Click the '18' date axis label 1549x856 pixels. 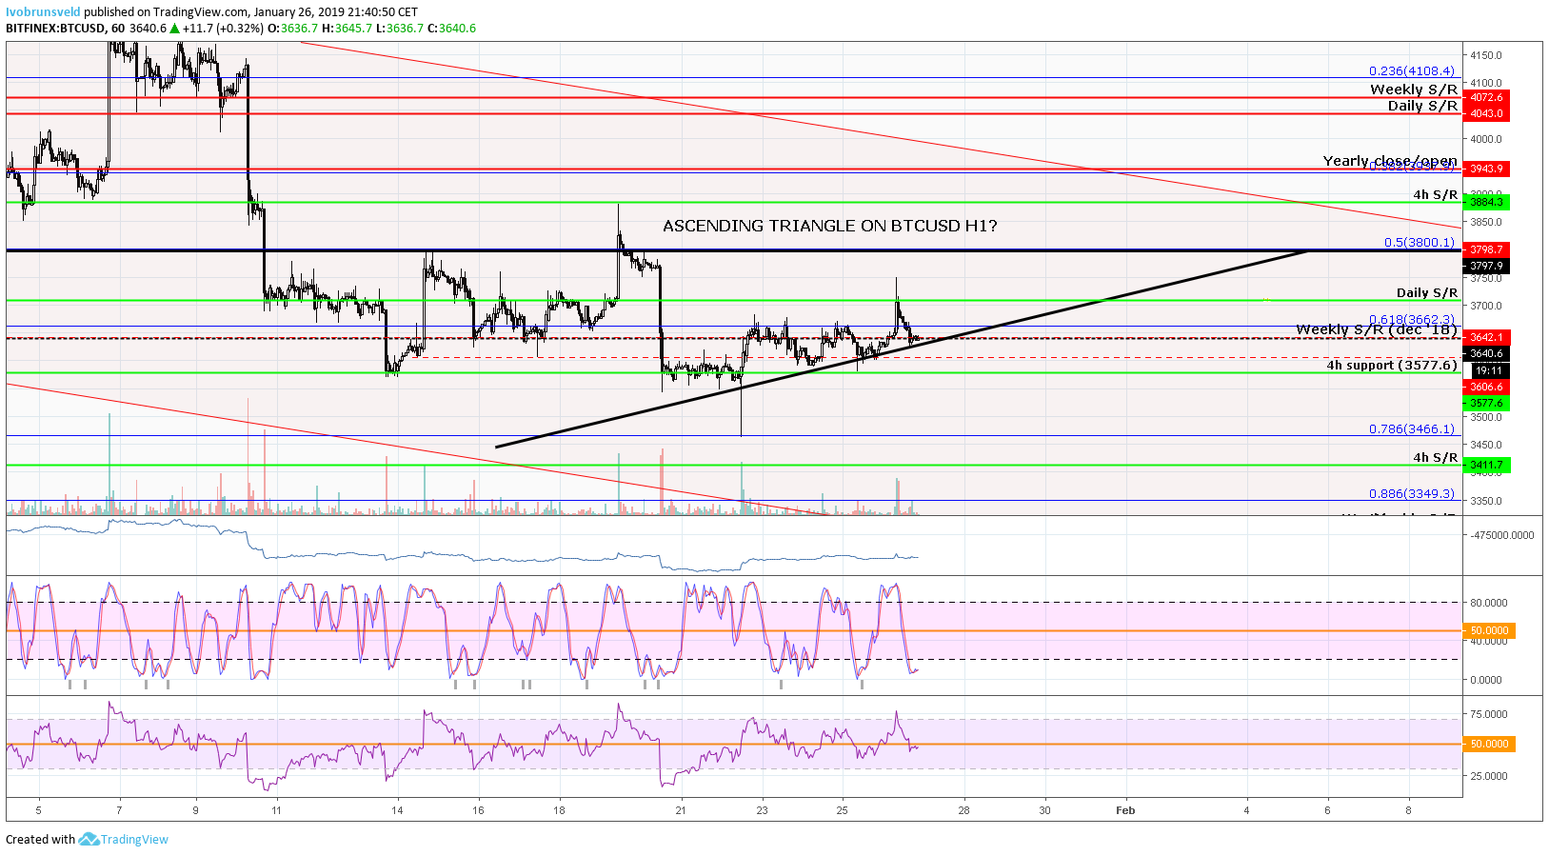pos(559,810)
